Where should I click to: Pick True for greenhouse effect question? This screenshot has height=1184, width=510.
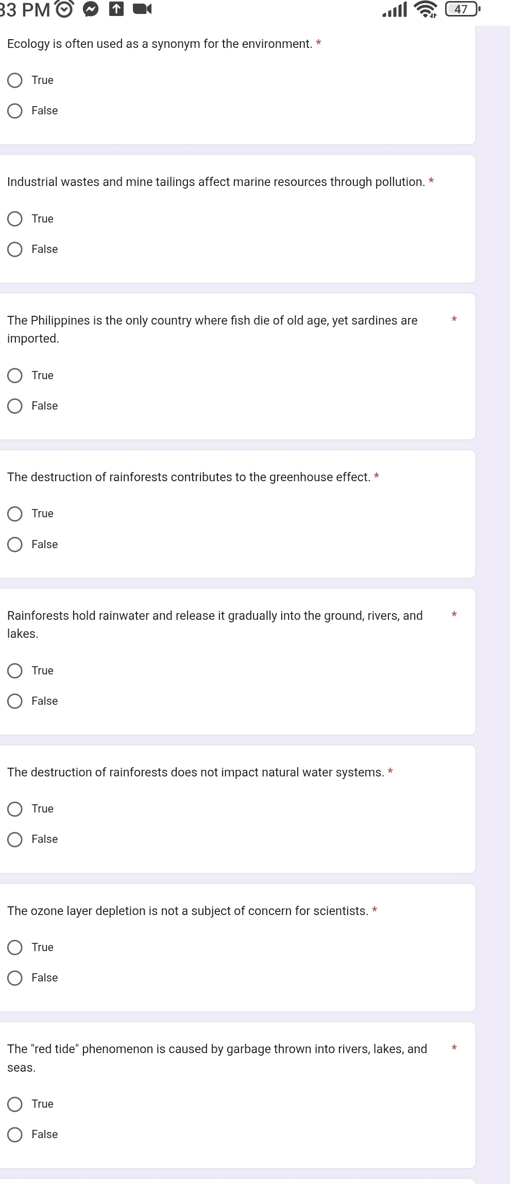coord(15,514)
